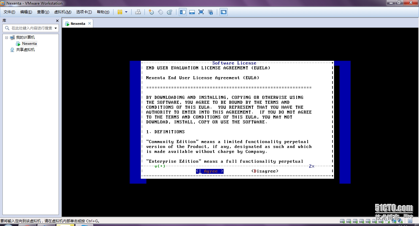Select the Nexenta VM in the library tree

(x=29, y=44)
